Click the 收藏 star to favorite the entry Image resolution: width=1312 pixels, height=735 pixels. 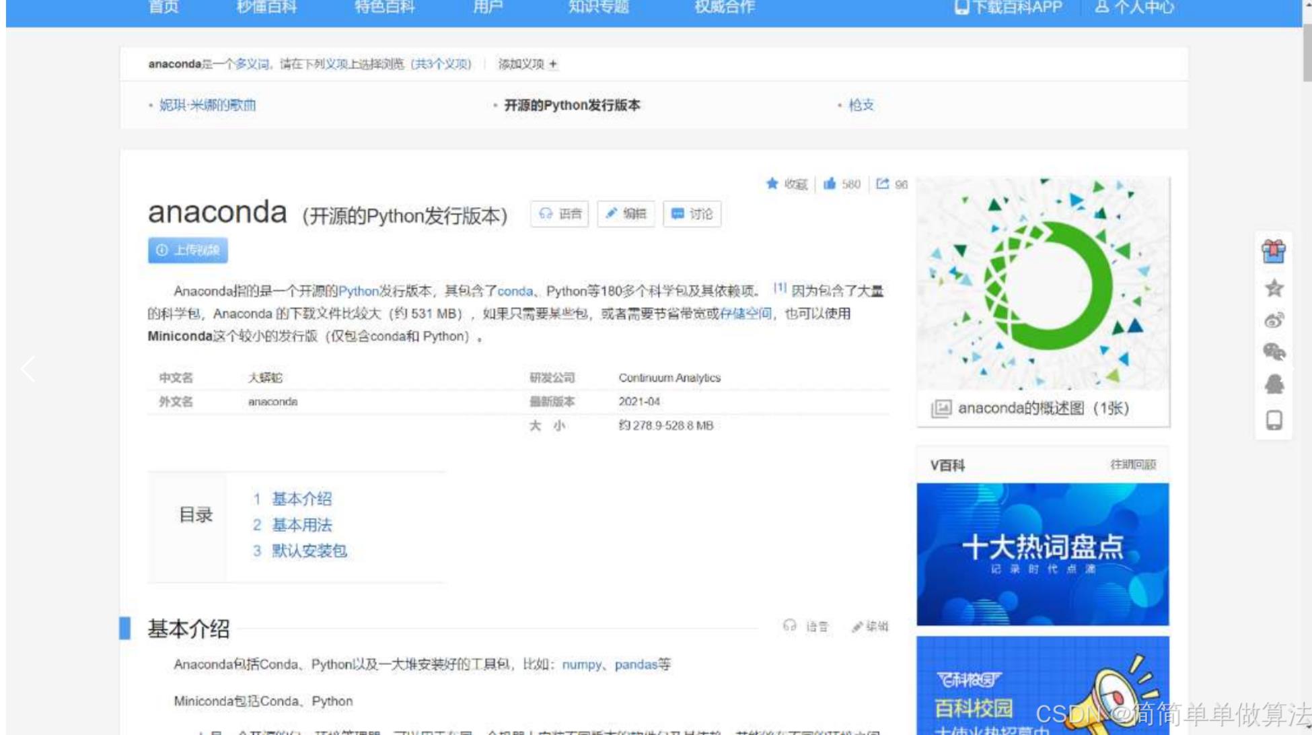pos(772,184)
